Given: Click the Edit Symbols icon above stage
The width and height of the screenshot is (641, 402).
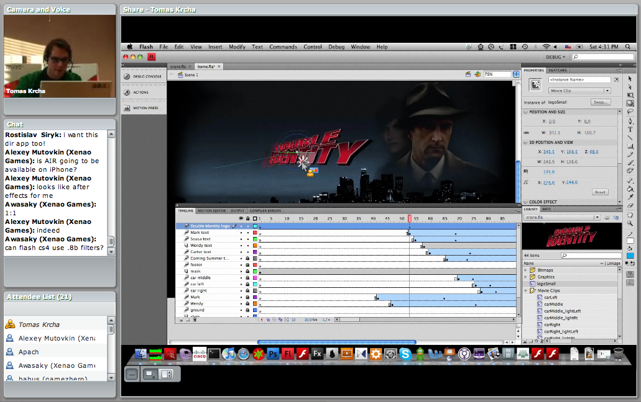Looking at the screenshot, I should [477, 74].
